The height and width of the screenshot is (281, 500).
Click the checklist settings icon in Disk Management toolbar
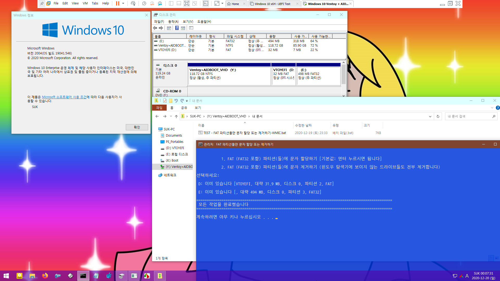coord(191,28)
